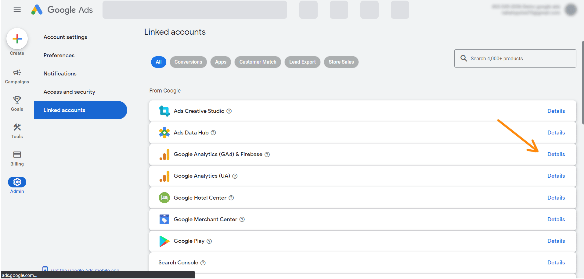584x279 pixels.
Task: Select the Admin gear icon
Action: [x=17, y=182]
